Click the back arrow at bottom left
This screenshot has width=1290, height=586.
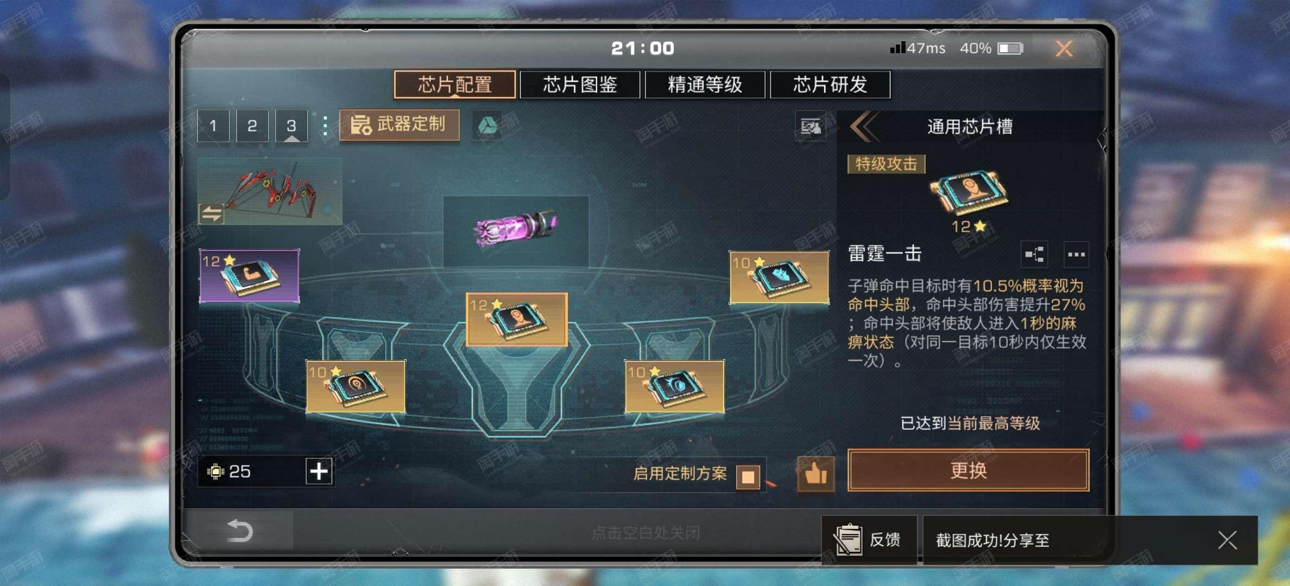[x=239, y=531]
